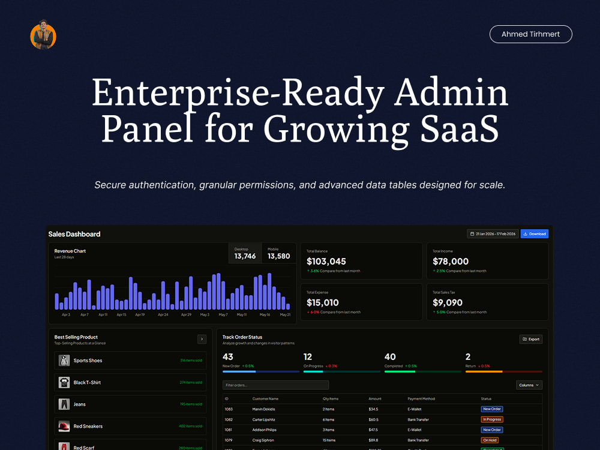Click the Jeans thumbnail image
600x450 pixels.
pos(64,404)
